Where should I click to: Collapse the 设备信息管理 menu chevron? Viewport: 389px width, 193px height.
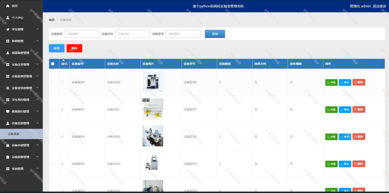(37, 123)
